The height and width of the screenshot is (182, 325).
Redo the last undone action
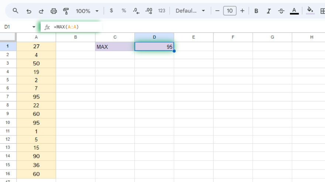[41, 11]
